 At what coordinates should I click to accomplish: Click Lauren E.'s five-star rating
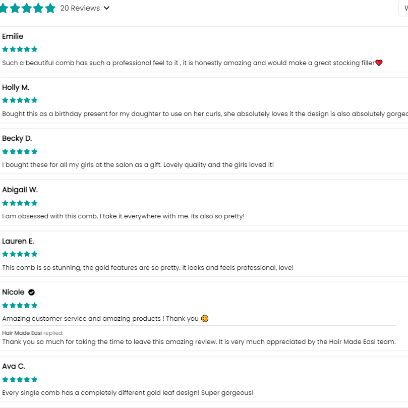(x=20, y=254)
